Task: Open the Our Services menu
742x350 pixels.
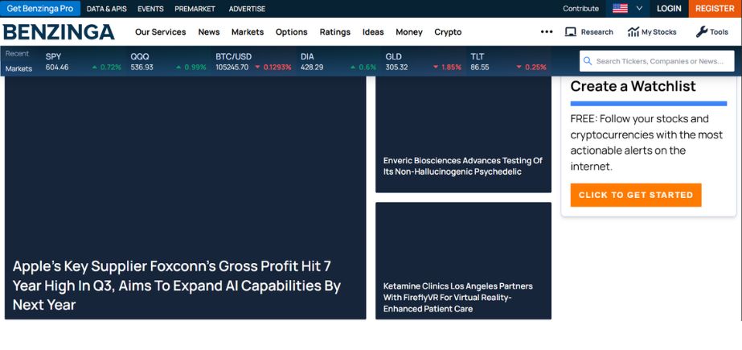Action: 161,31
